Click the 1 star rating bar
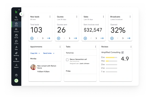 [112, 72]
